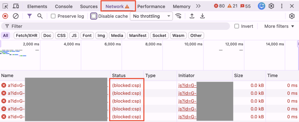This screenshot has width=299, height=122.
Task: Check the Disable cache checkbox
Action: (x=94, y=16)
